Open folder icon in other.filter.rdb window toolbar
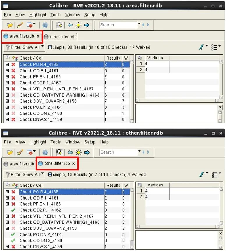226x251 pixels. 10,152
